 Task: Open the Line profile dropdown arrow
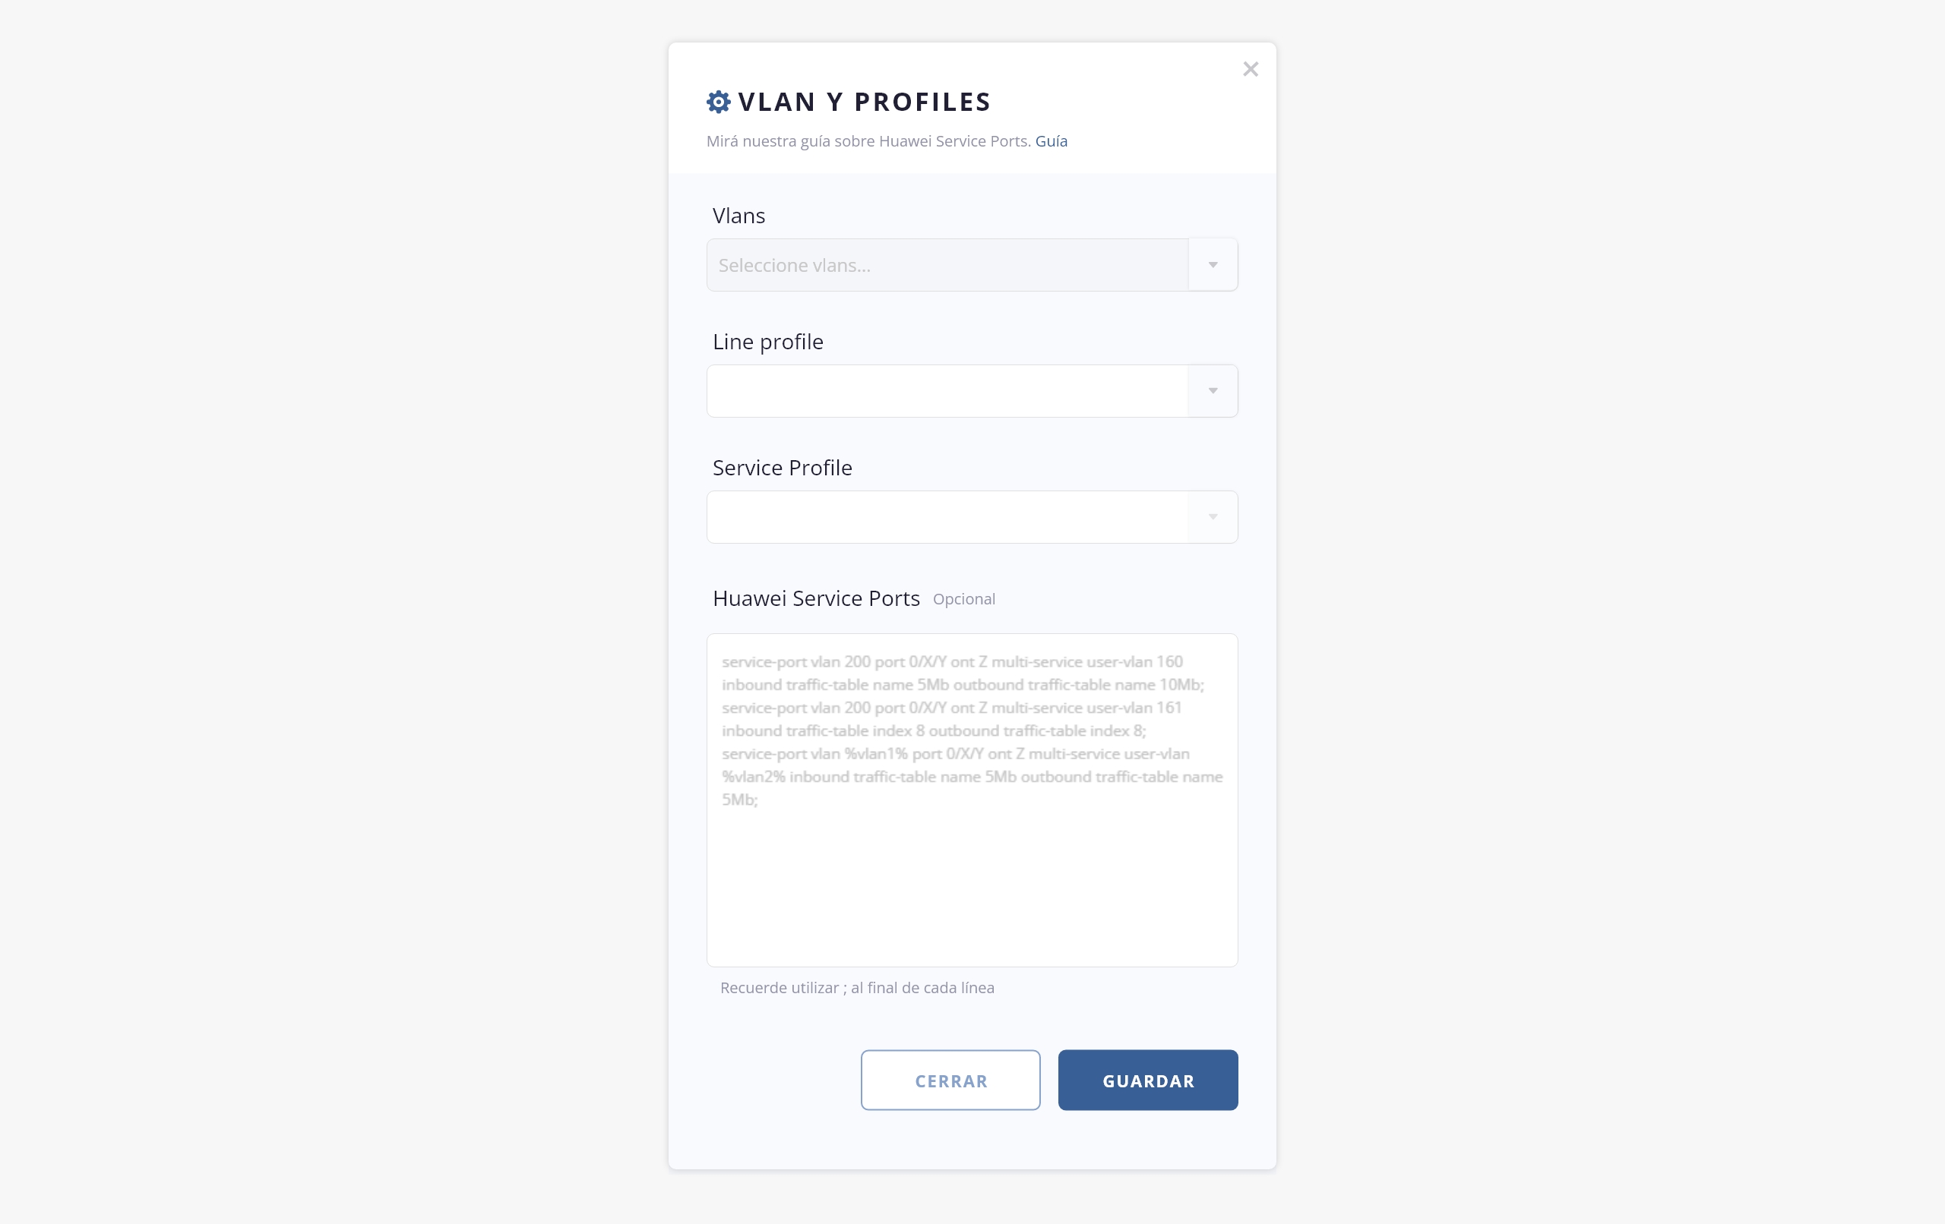coord(1213,391)
